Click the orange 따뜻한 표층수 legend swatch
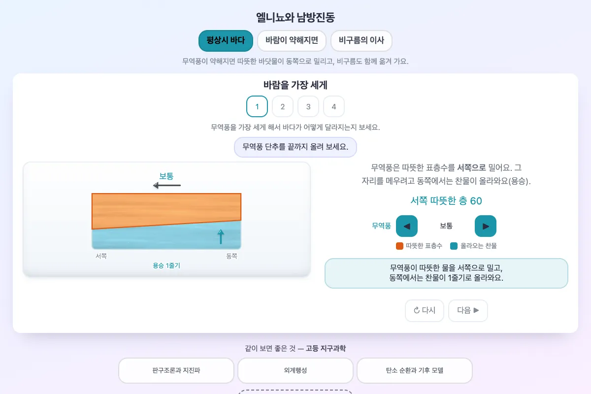 400,246
